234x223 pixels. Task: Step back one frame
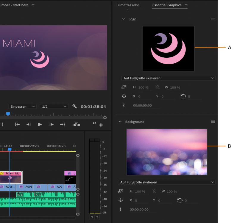click(28, 124)
